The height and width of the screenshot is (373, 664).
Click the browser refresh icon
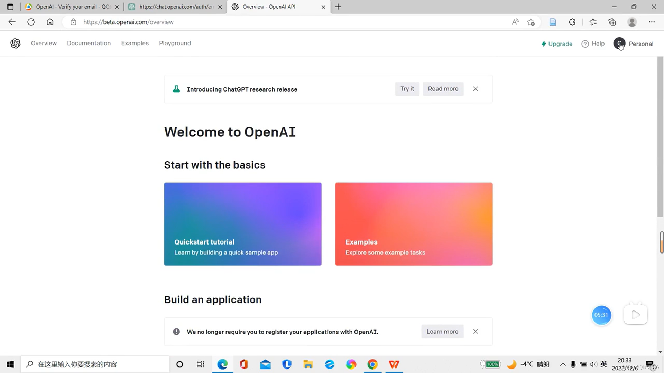(x=30, y=21)
